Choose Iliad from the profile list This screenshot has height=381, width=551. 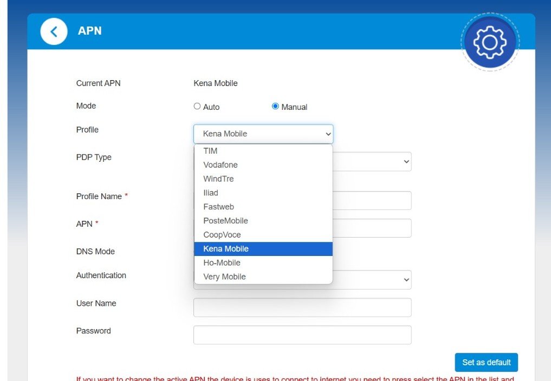point(263,193)
